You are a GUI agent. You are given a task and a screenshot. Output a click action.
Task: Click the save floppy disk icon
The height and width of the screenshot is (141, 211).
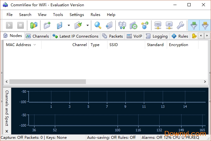click(59, 25)
